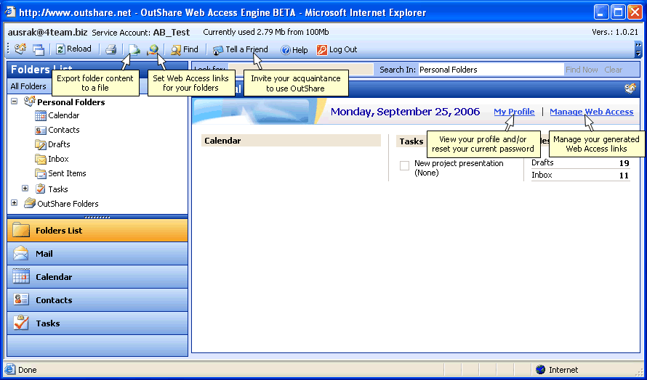This screenshot has width=647, height=380.
Task: Log Out of OutShare
Action: (337, 50)
